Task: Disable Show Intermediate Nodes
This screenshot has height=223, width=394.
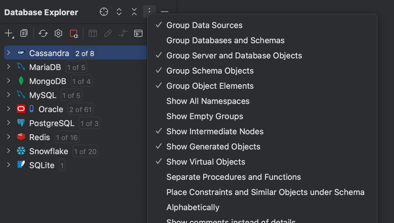Action: pos(215,131)
